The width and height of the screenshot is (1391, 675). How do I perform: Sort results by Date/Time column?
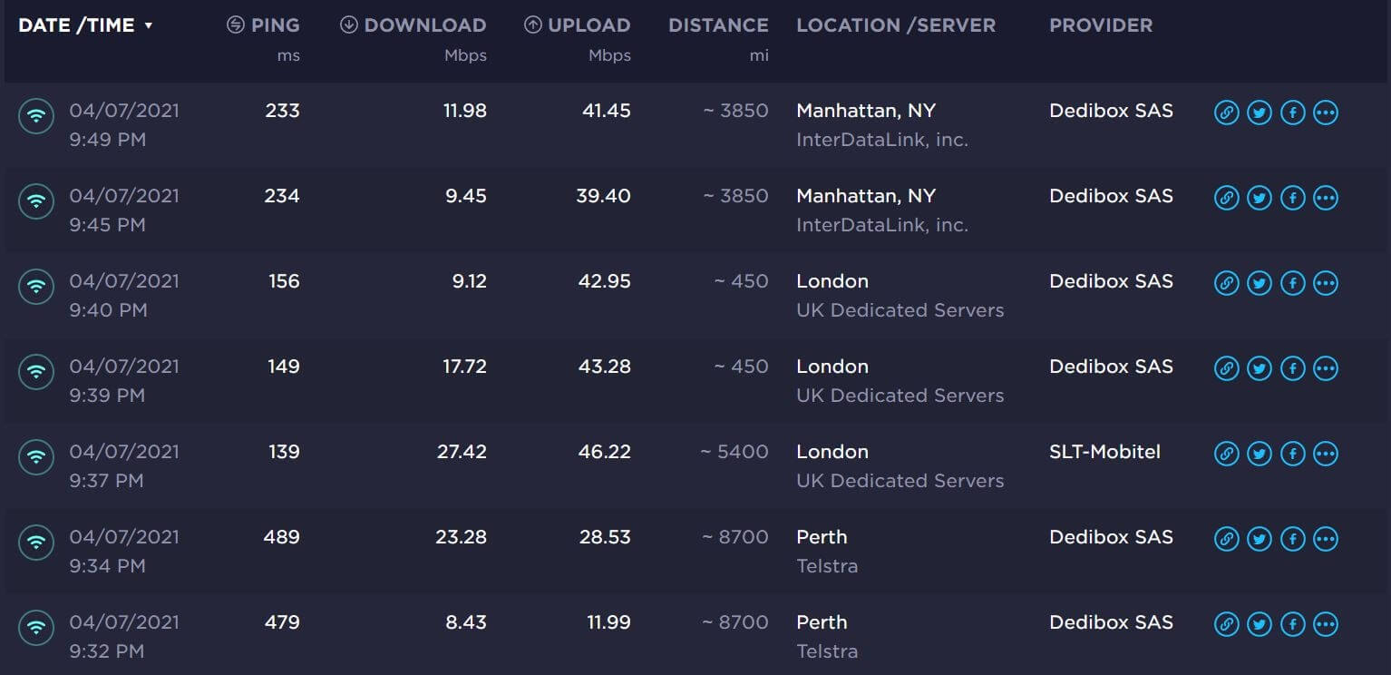click(x=85, y=25)
